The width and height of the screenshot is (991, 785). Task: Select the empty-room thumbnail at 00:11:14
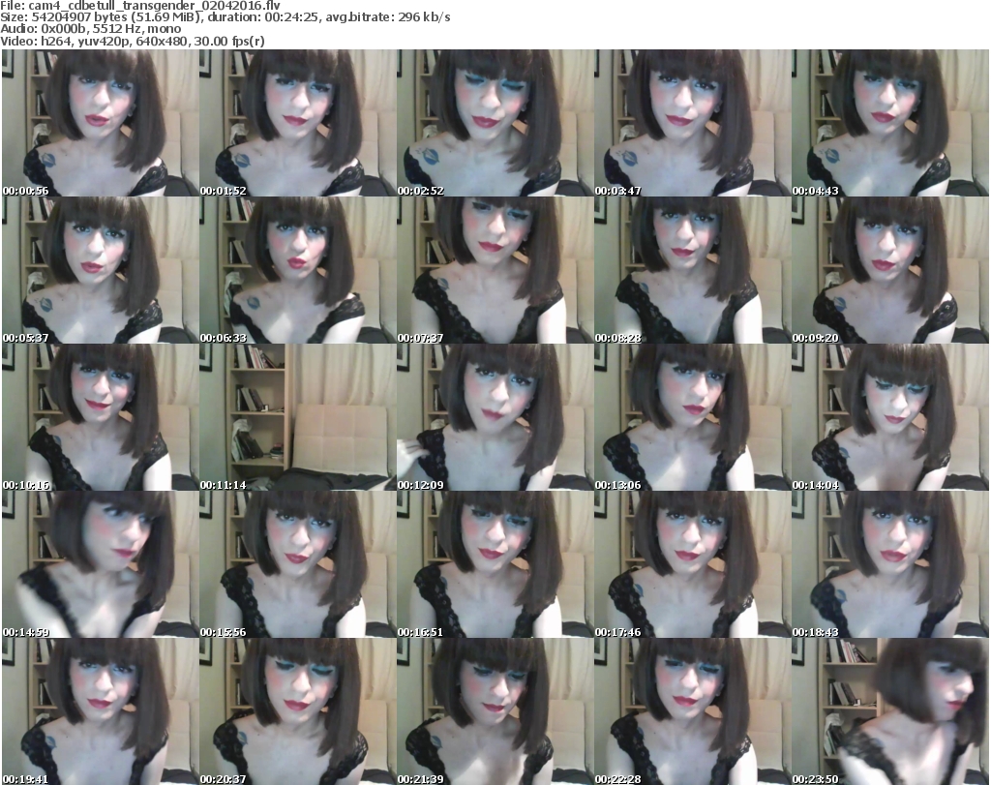pos(298,417)
